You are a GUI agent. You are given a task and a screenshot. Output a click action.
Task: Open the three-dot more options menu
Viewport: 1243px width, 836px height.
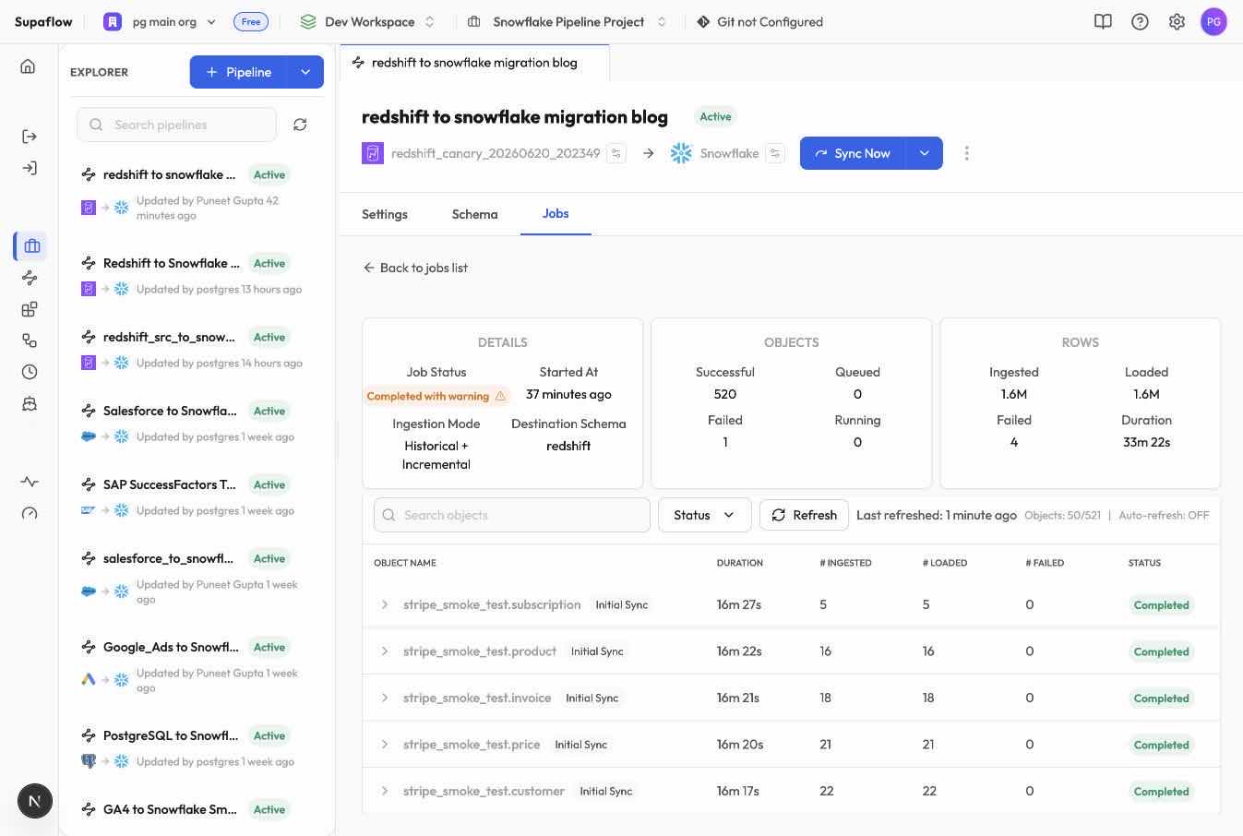[x=966, y=153]
